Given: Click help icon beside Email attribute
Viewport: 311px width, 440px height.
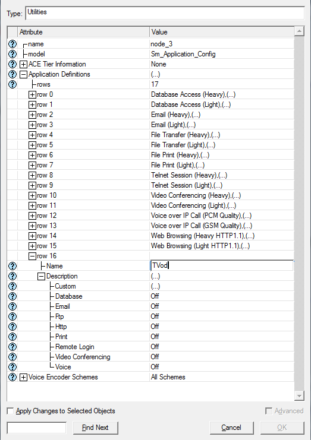Looking at the screenshot, I should coord(12,306).
